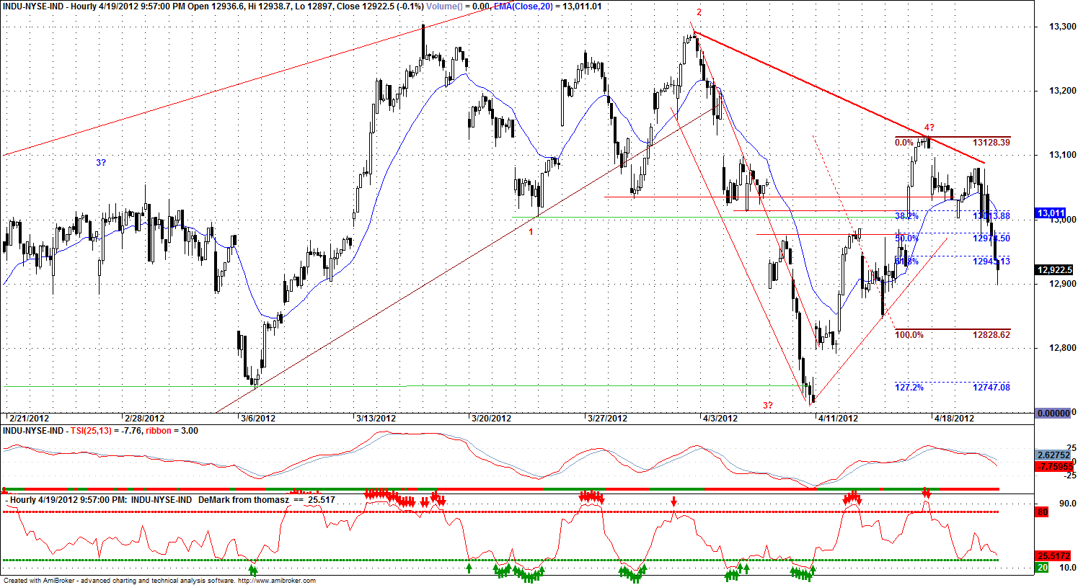Select the 0.0% Fibonacci level label
Image resolution: width=1078 pixels, height=585 pixels.
tap(904, 143)
